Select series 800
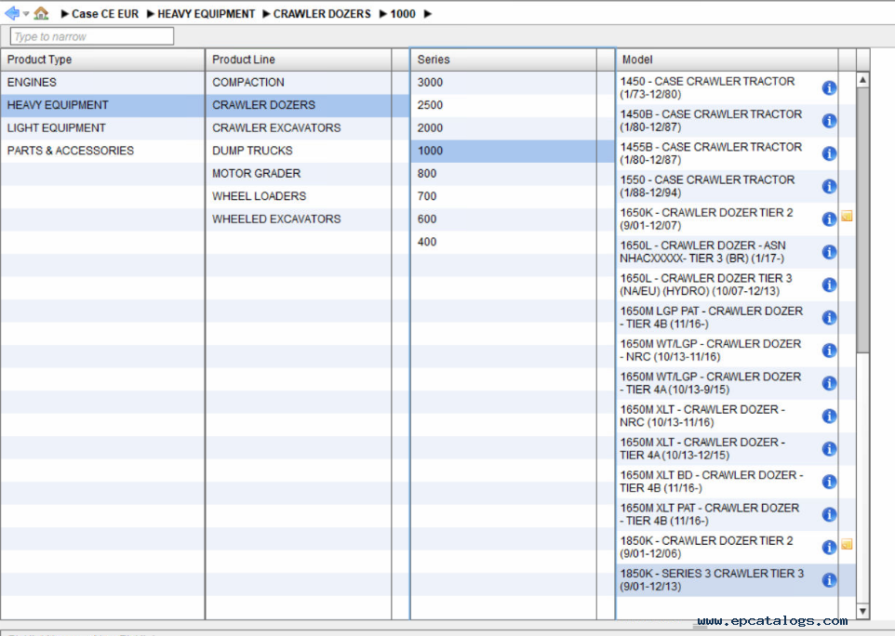 point(513,173)
